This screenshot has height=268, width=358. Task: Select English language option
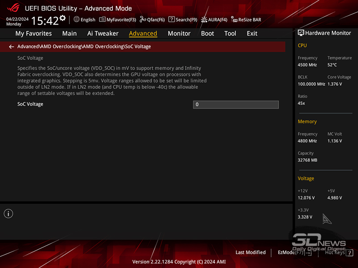[88, 20]
